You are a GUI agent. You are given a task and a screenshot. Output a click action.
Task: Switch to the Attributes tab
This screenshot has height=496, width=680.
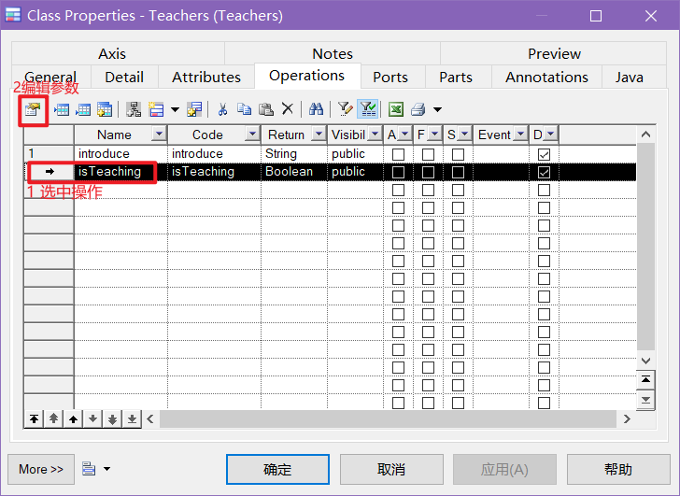206,78
